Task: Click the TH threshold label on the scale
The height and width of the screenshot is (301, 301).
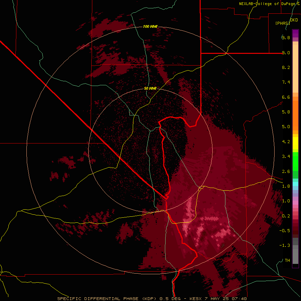Action: click(x=287, y=261)
